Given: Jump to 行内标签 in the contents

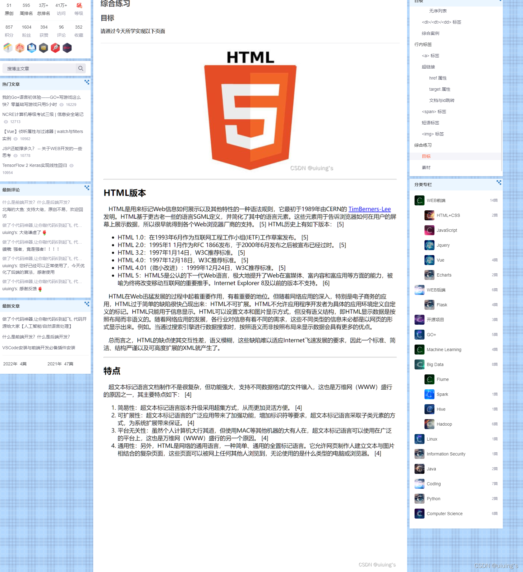Looking at the screenshot, I should coord(423,44).
